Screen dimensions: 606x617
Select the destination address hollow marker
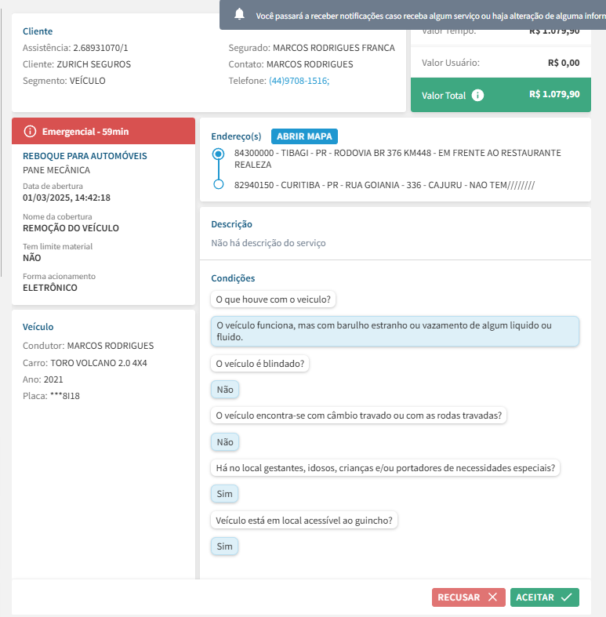219,184
